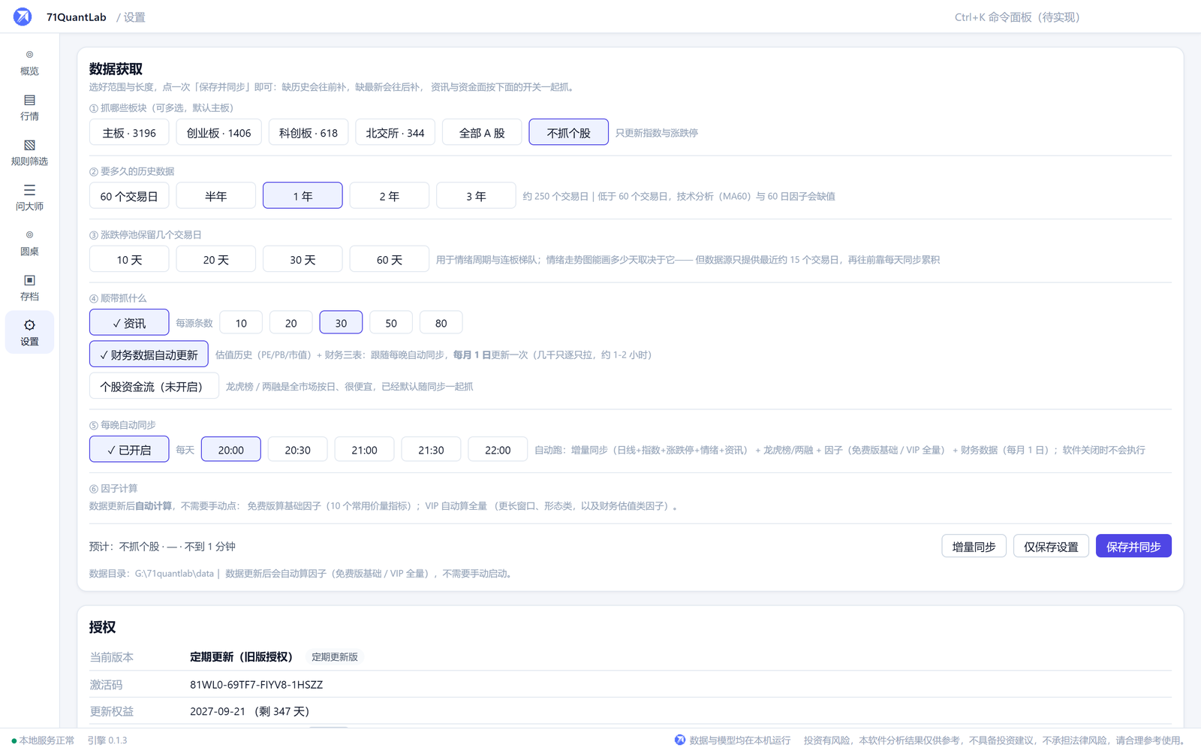1201x751 pixels.
Task: Set 每源条数 to 10
Action: [241, 323]
